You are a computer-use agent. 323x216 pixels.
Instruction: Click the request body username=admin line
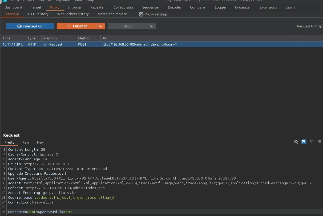(x=40, y=212)
